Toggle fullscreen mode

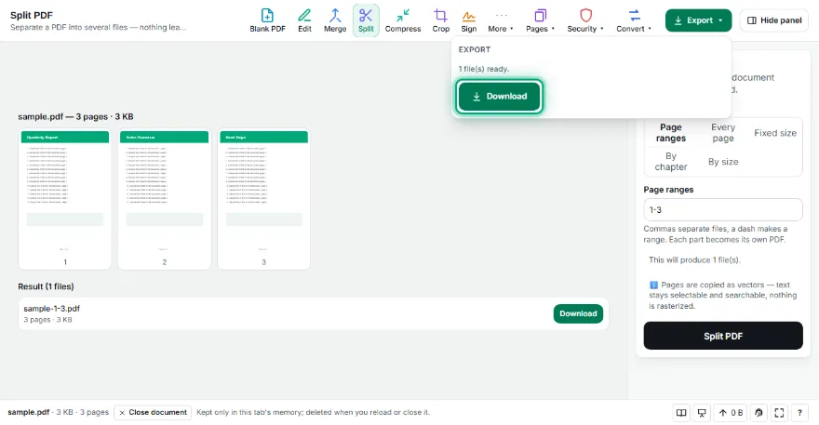[779, 413]
